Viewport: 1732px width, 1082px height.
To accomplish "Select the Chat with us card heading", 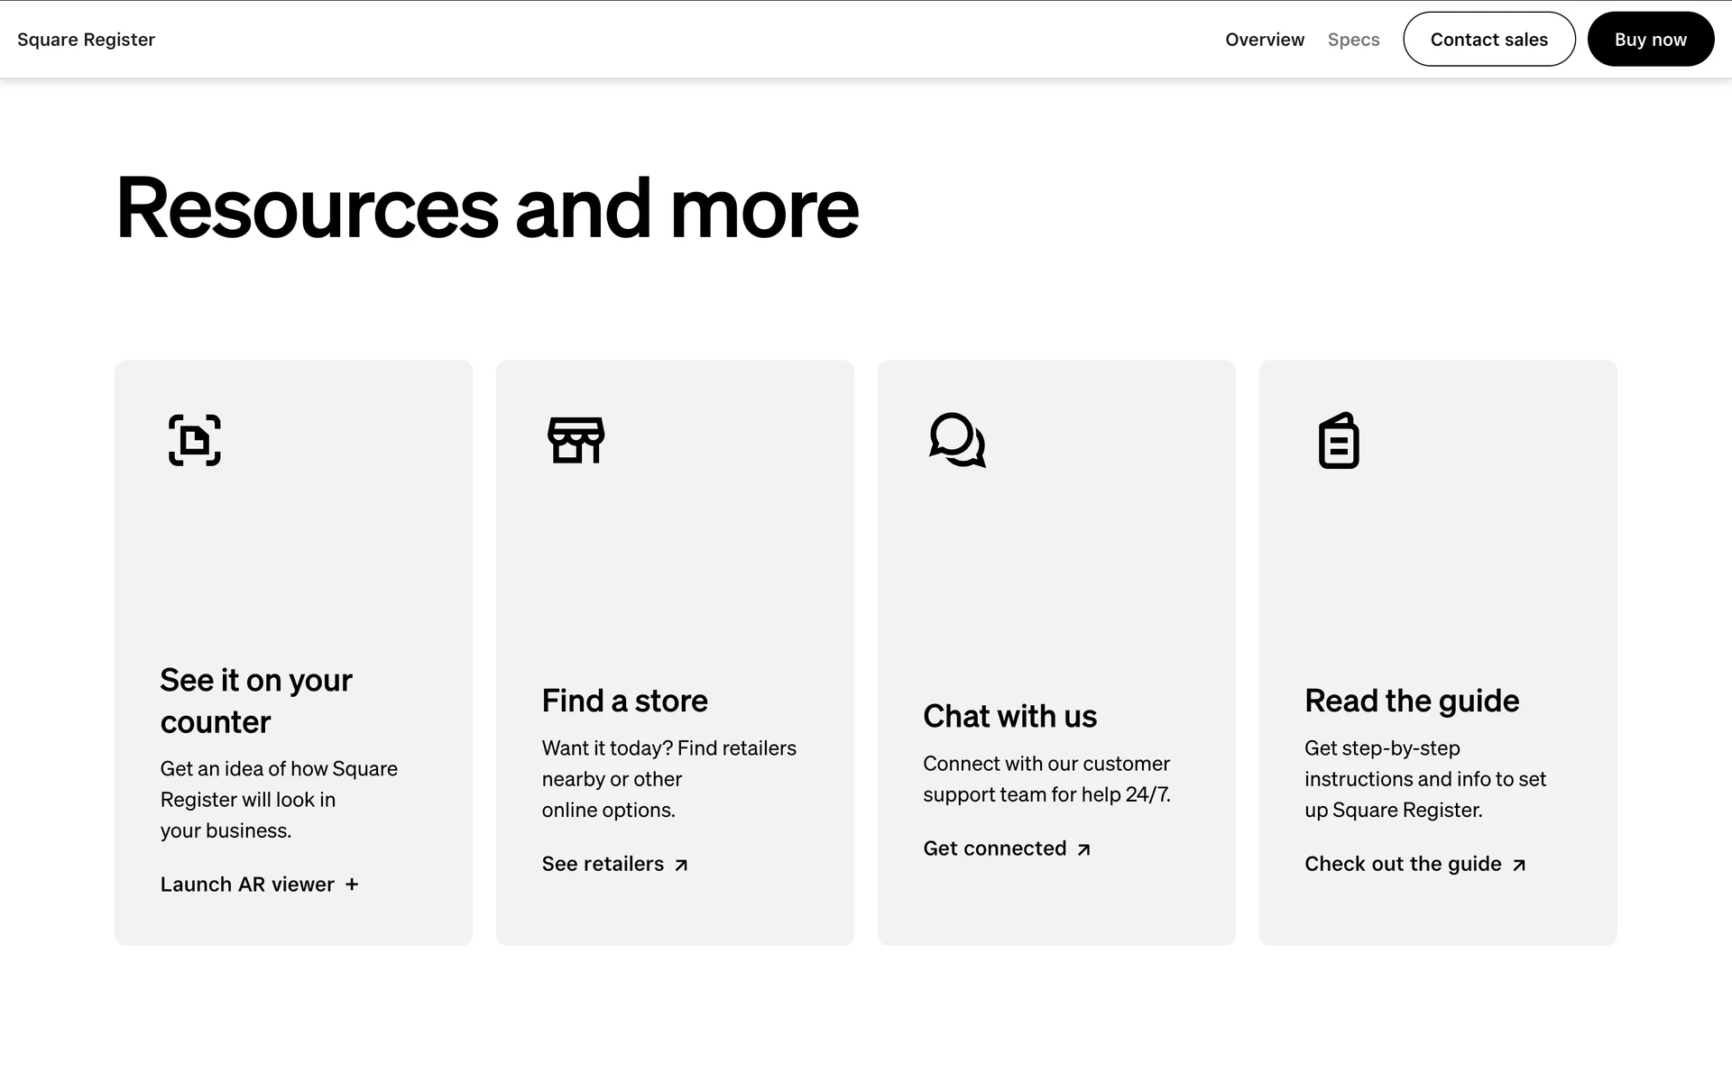I will (x=1009, y=716).
